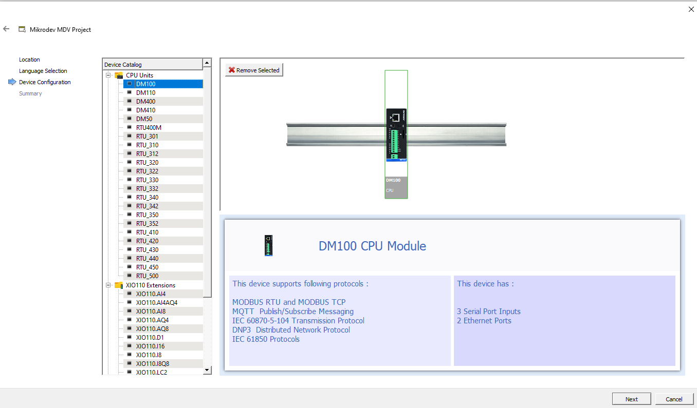
Task: Select XIO110.AQ8 in the catalog
Action: (x=163, y=328)
